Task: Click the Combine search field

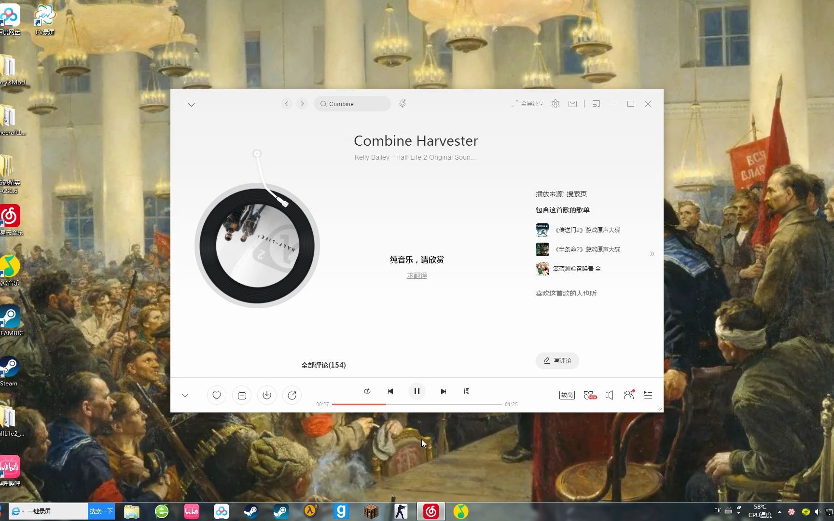Action: click(x=352, y=104)
